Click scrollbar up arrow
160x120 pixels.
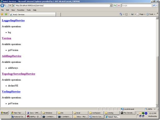[x=157, y=18]
